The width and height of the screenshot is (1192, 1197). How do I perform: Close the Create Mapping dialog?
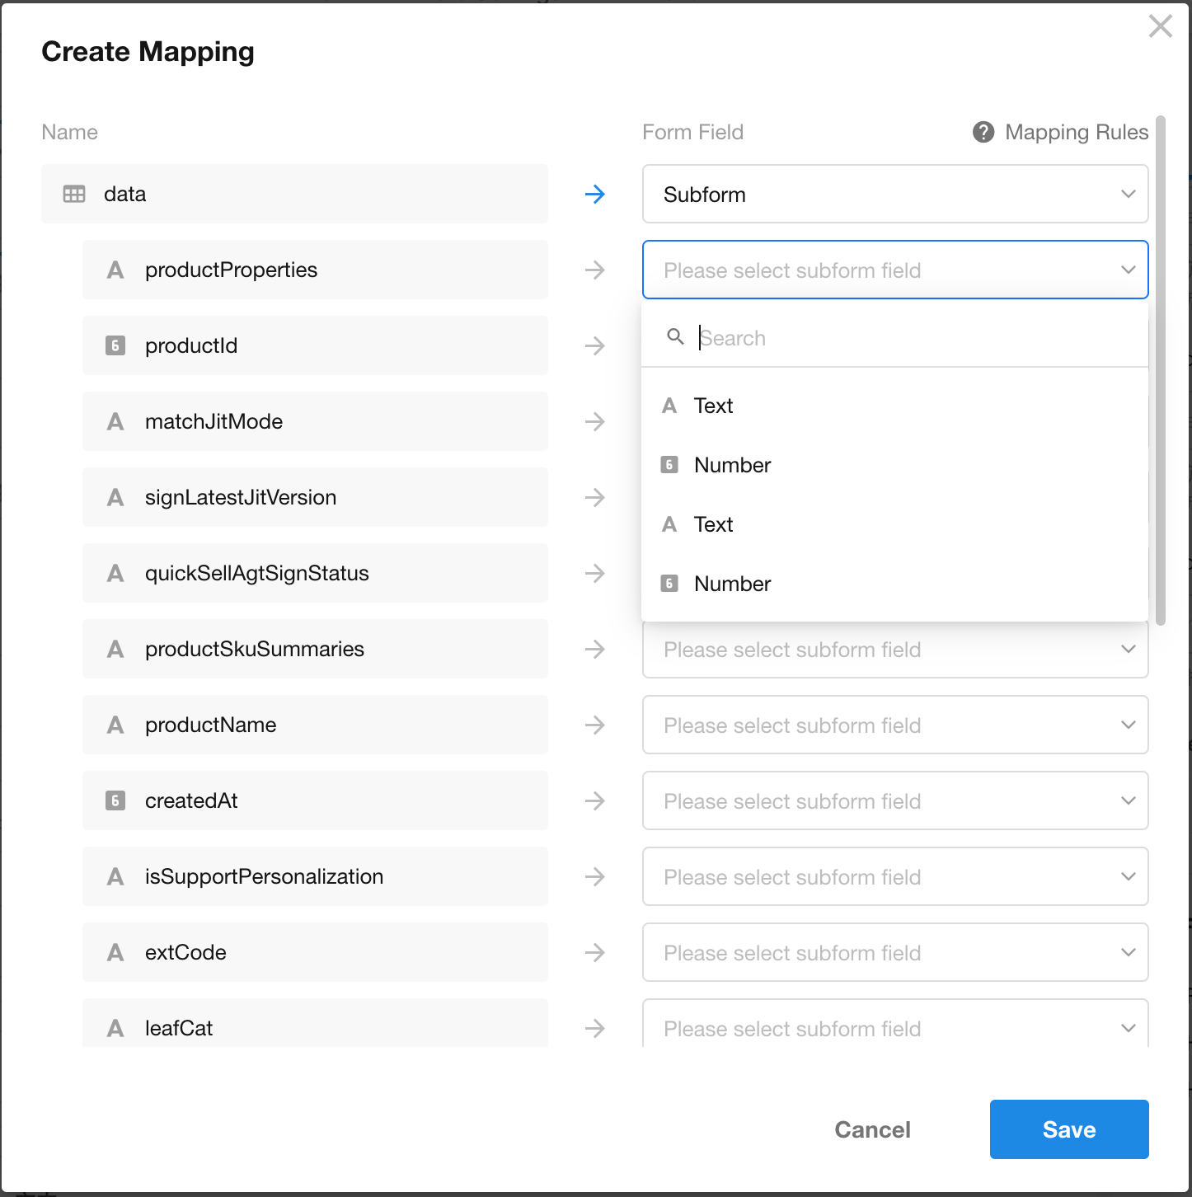tap(1160, 26)
